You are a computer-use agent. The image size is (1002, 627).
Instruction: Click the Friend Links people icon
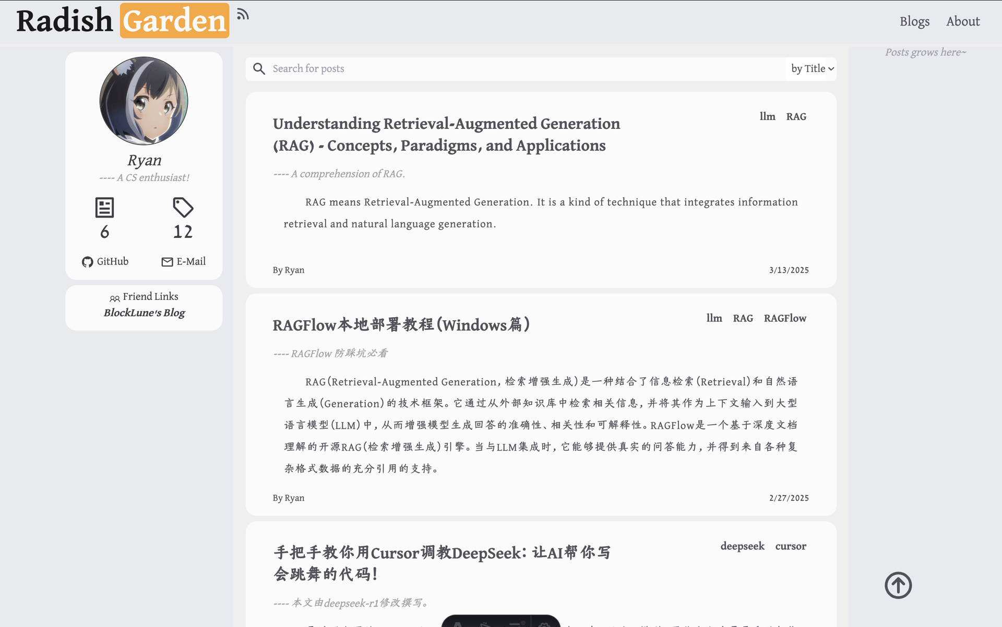[115, 298]
